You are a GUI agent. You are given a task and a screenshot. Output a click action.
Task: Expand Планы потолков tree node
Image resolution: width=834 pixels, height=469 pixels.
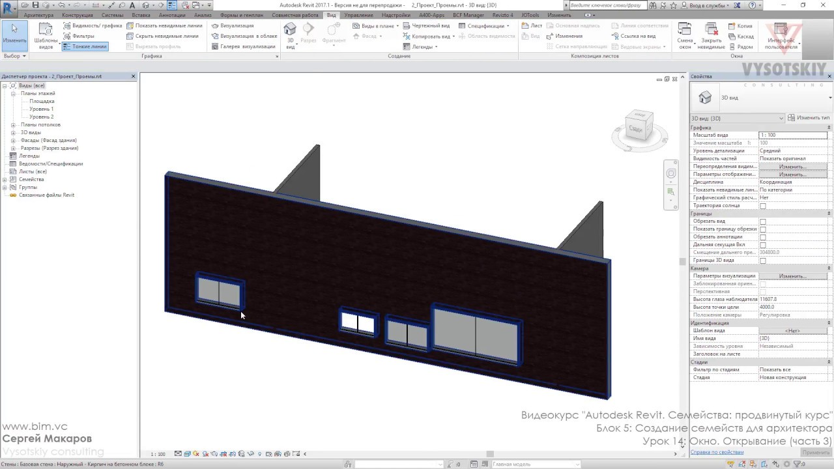(13, 125)
